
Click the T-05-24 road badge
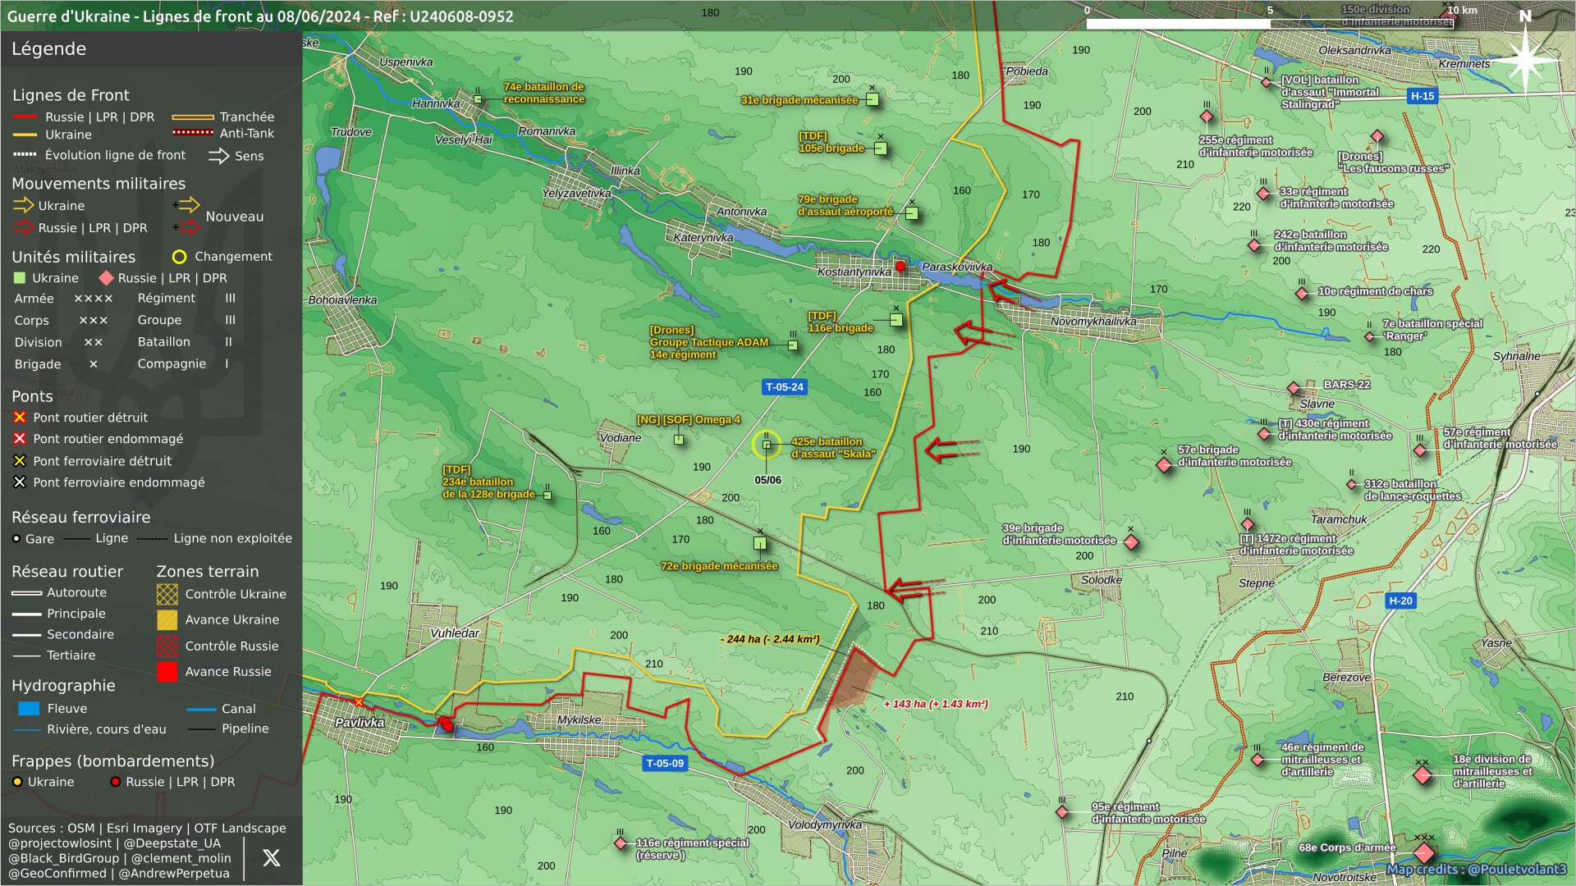[785, 387]
